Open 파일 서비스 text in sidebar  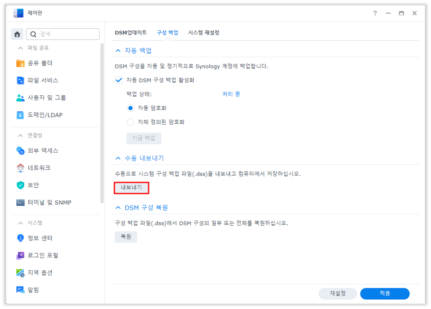coord(43,81)
